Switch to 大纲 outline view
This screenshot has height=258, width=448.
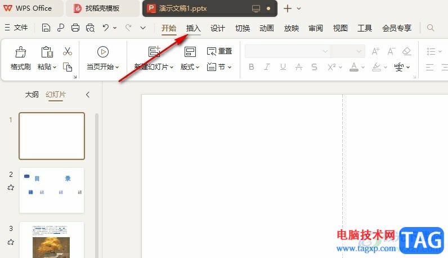[x=32, y=95]
